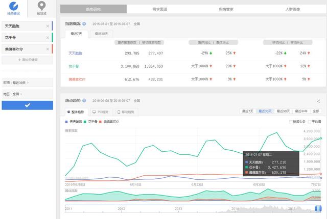The height and width of the screenshot is (219, 327).
Task: Toggle the 平均值 checkbox
Action: pos(310,122)
